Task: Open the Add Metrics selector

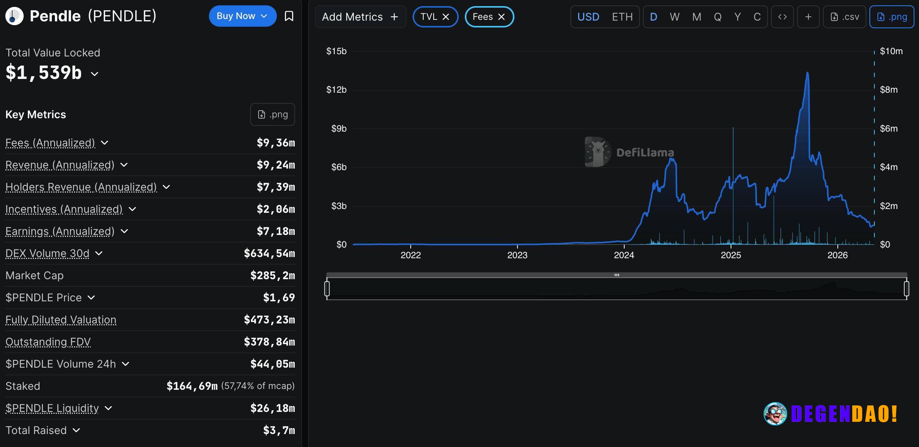Action: [360, 17]
